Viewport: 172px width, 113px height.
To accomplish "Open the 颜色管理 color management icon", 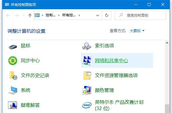I will point(87,90).
